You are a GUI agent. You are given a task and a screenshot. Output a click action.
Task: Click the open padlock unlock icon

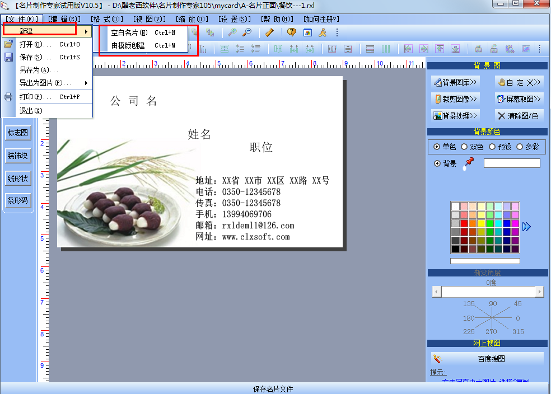(x=494, y=49)
